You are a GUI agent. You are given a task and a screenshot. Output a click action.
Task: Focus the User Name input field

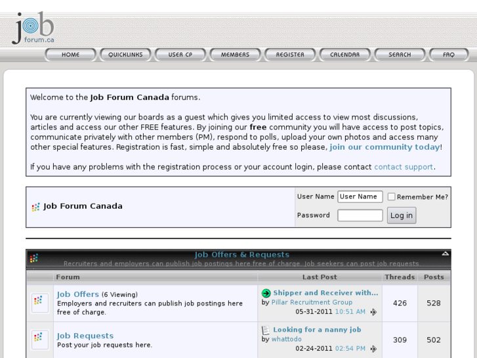coord(360,197)
